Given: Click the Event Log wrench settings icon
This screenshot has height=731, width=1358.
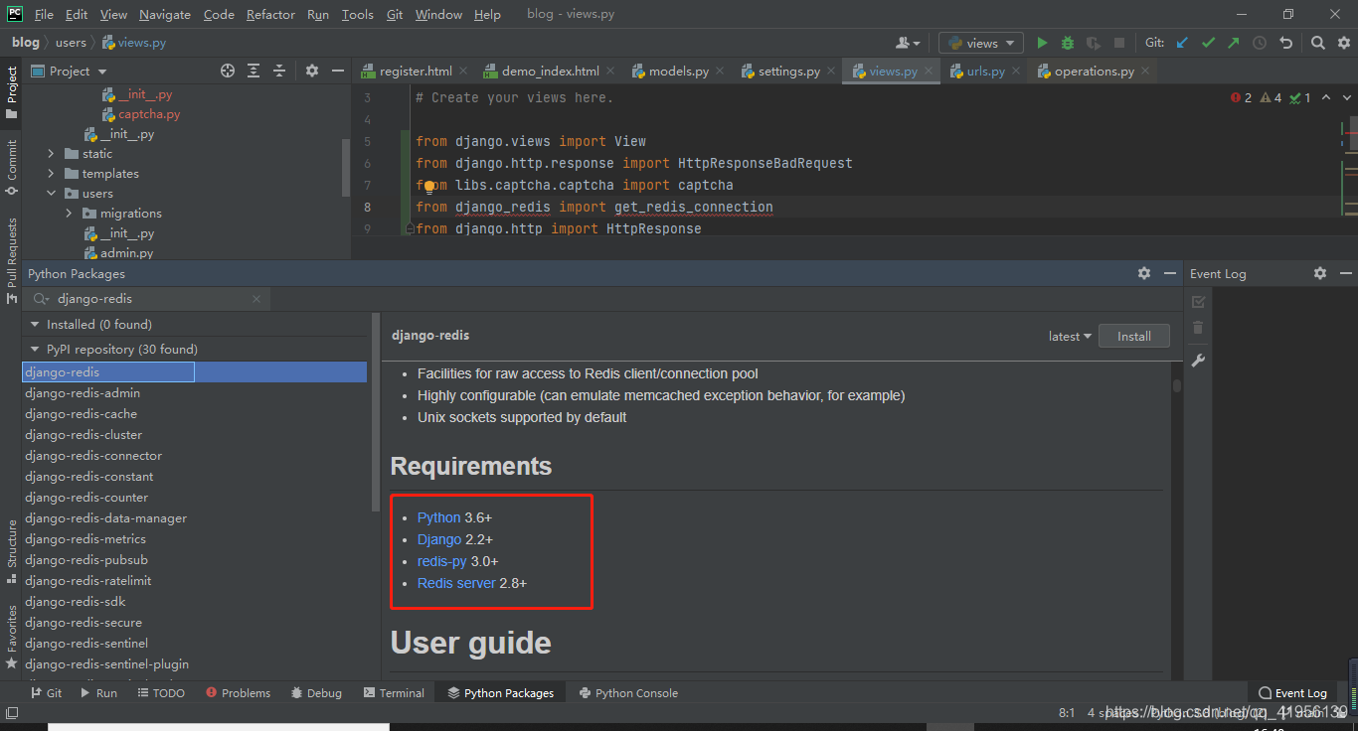Looking at the screenshot, I should pyautogui.click(x=1198, y=361).
